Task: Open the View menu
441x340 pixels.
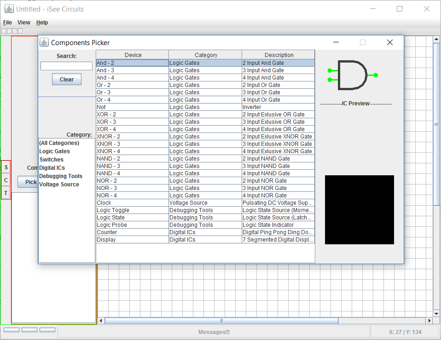Action: click(x=24, y=23)
